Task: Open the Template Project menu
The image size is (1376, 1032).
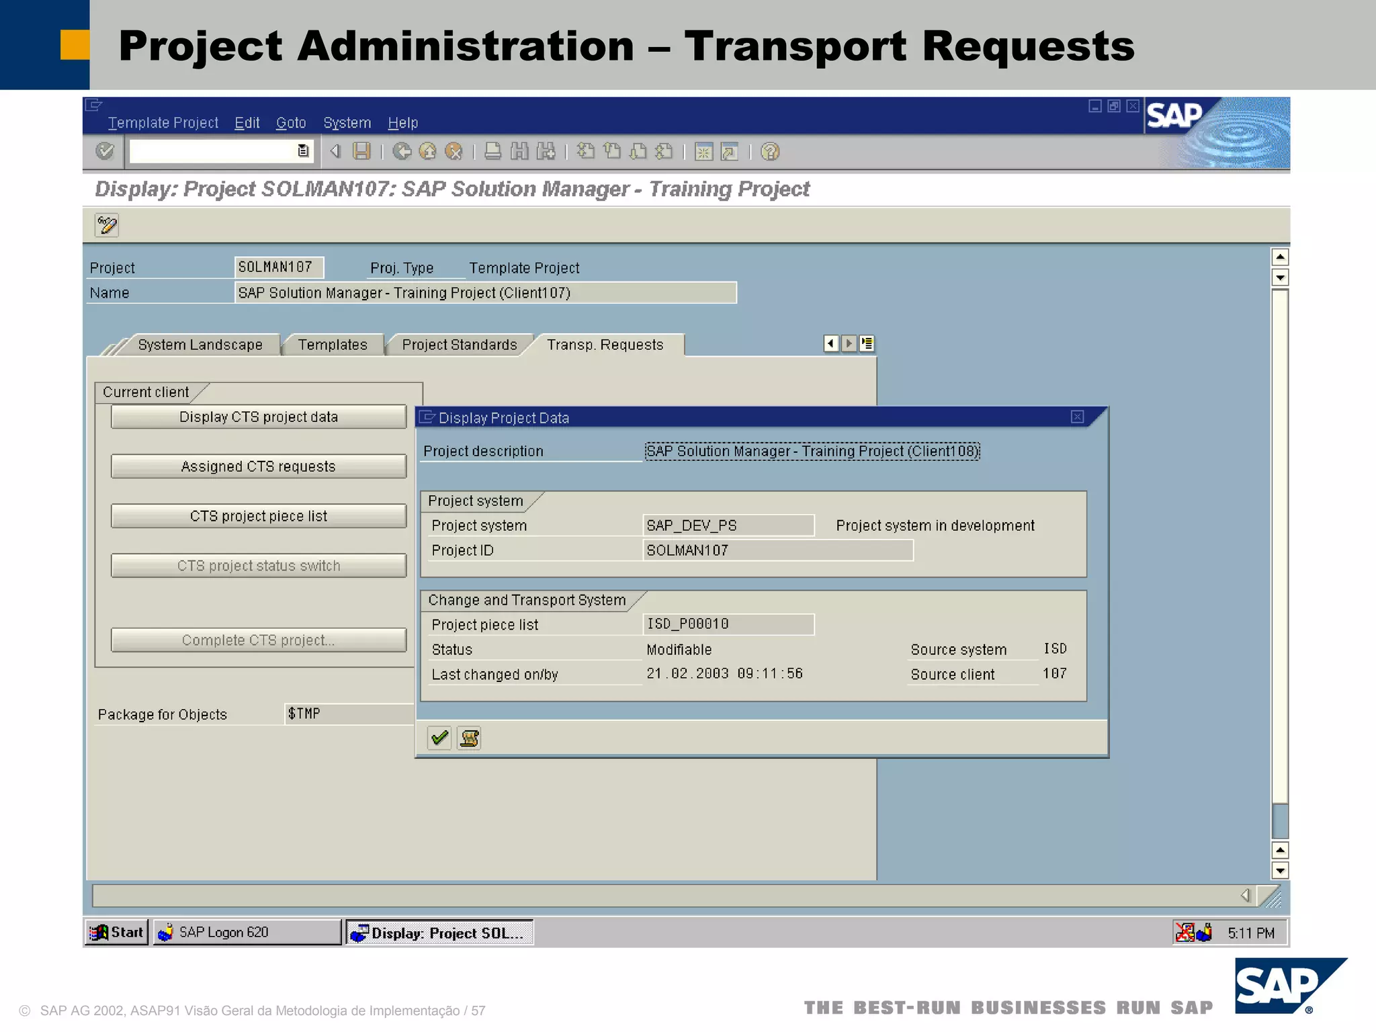Action: [163, 123]
